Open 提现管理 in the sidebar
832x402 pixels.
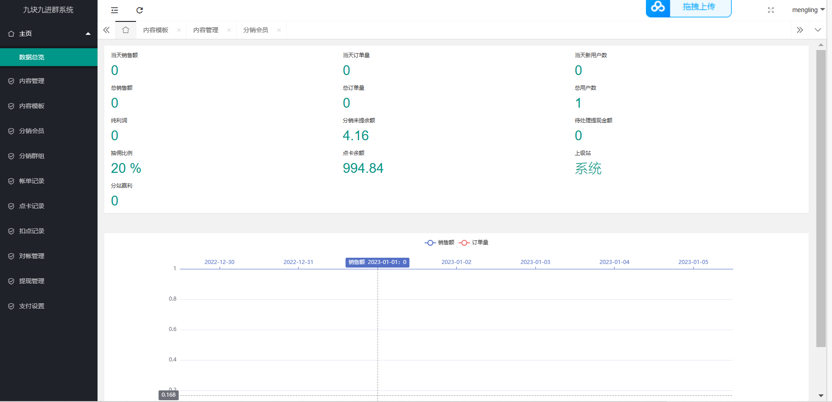pos(32,281)
